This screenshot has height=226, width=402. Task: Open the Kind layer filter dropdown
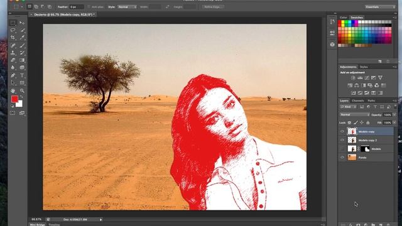348,107
